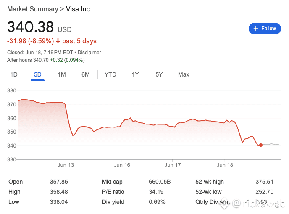Click the Mkt cap value 660.05B
Image resolution: width=289 pixels, height=214 pixels.
coord(160,182)
